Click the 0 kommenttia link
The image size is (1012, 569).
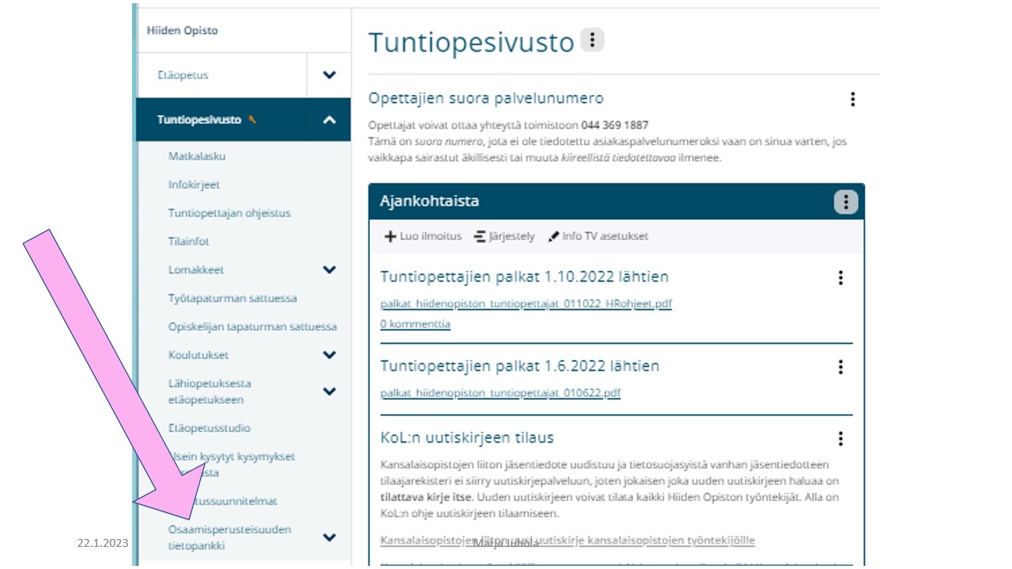pos(415,324)
